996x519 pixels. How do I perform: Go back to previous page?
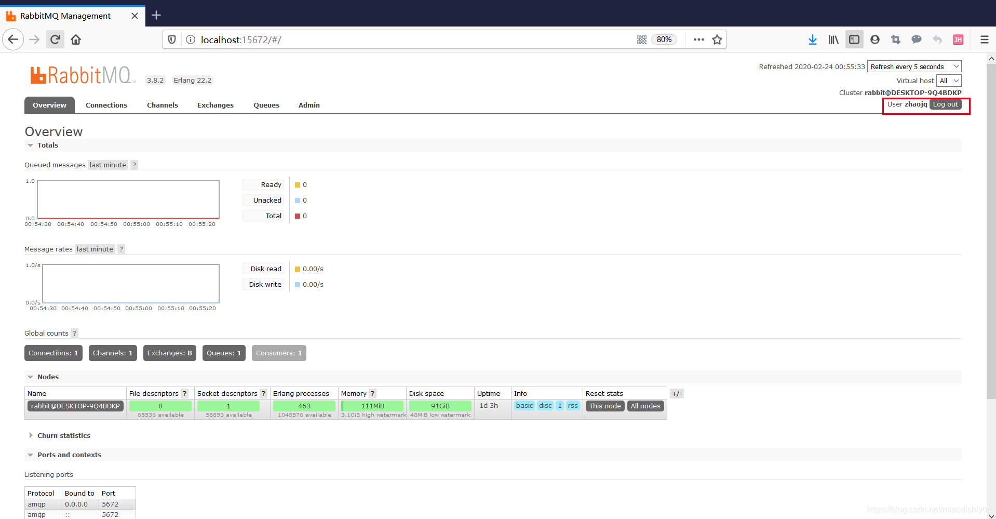(14, 39)
